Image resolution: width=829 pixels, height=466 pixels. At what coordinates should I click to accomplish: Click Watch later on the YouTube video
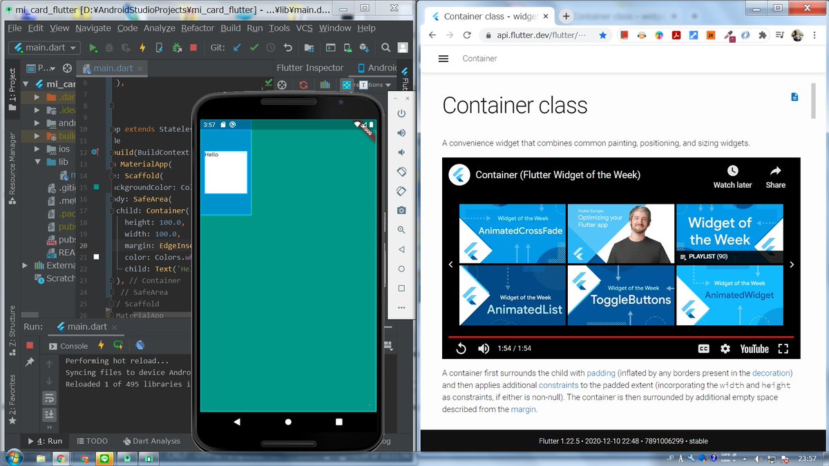point(732,177)
